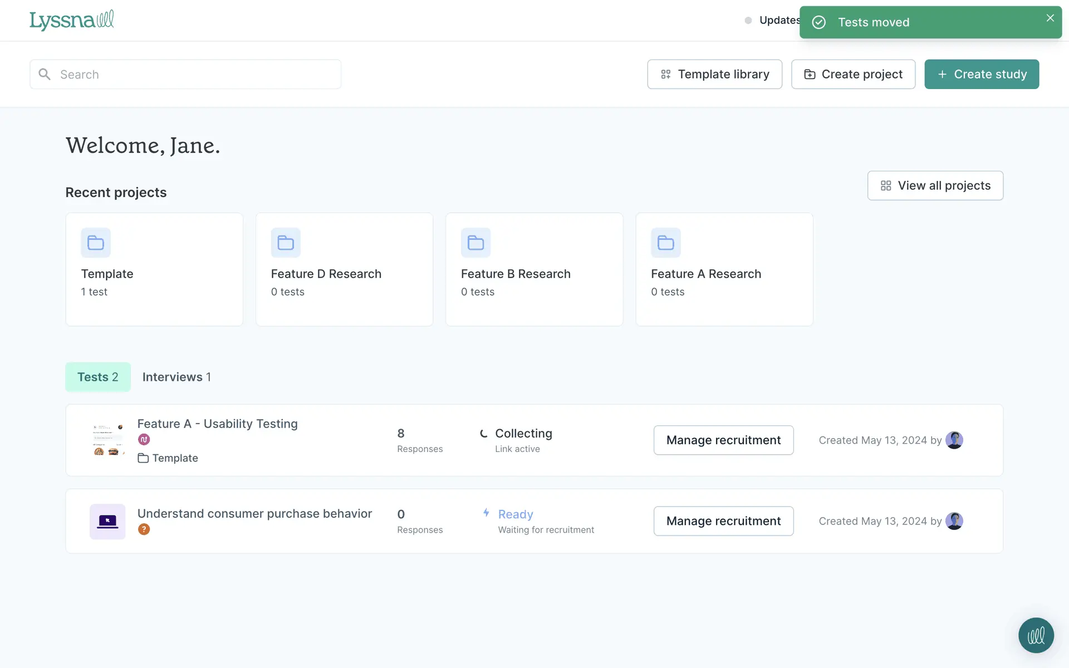This screenshot has width=1069, height=668.
Task: Open the Feature D Research folder icon
Action: (286, 243)
